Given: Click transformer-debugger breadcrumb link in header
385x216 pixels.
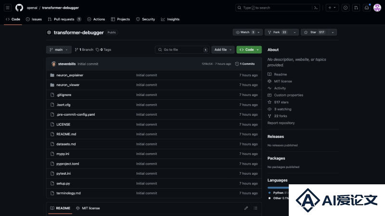Looking at the screenshot, I should point(61,8).
